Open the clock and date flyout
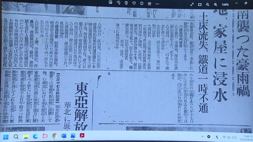Viewport: 253px width, 142px height. click(246, 138)
